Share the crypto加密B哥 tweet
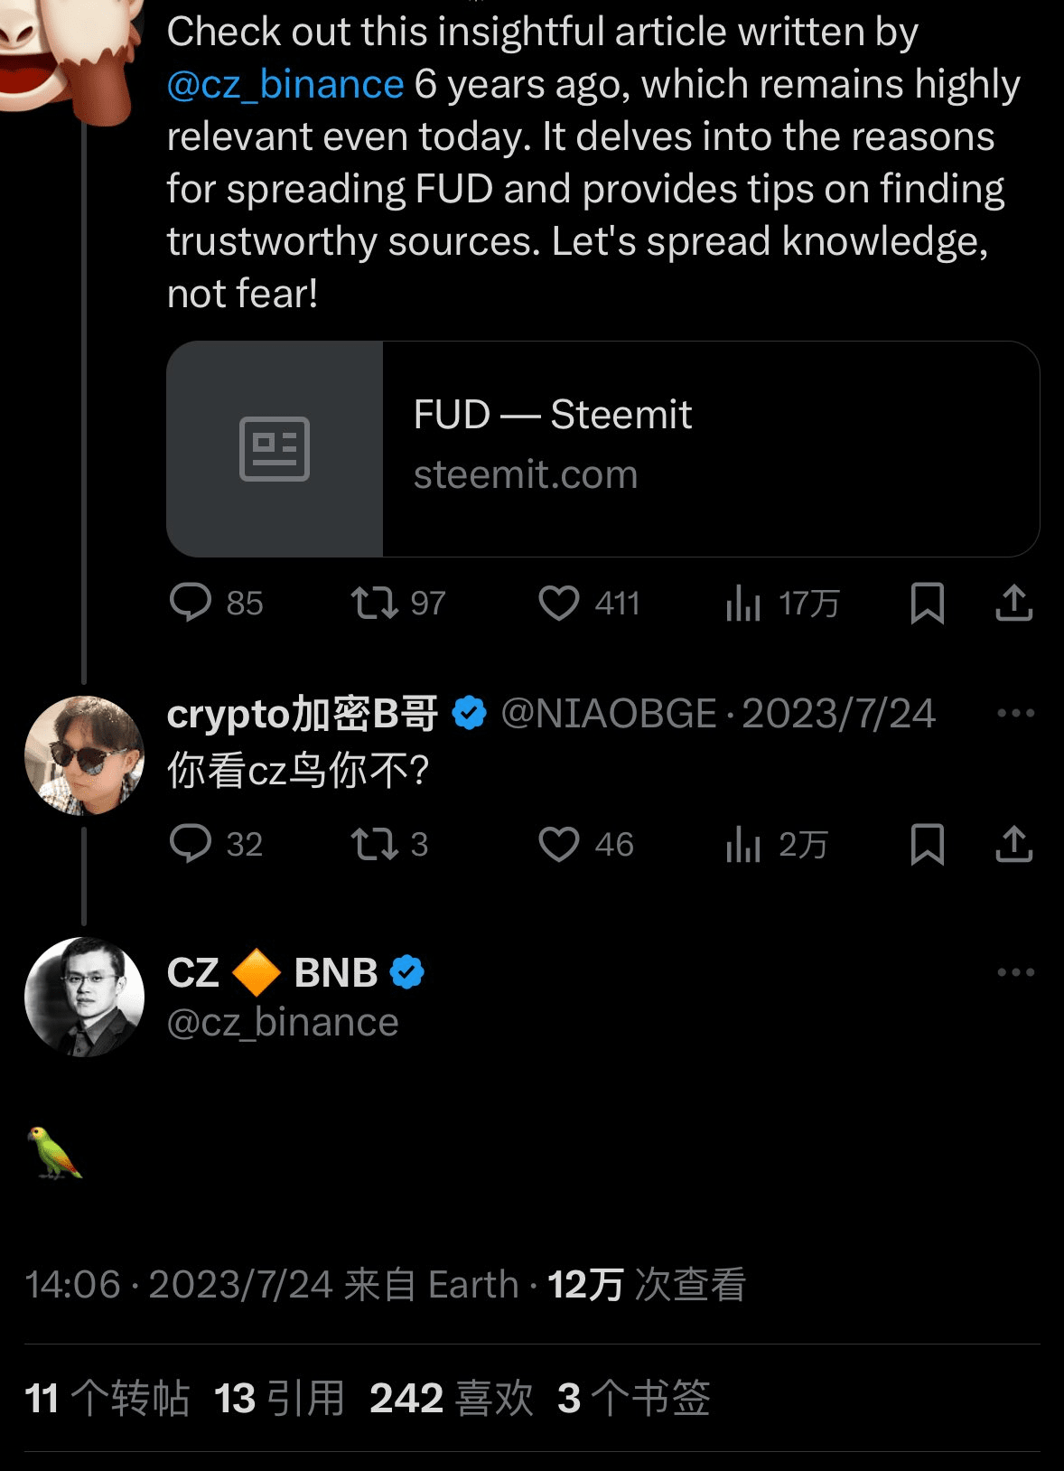 (1013, 844)
